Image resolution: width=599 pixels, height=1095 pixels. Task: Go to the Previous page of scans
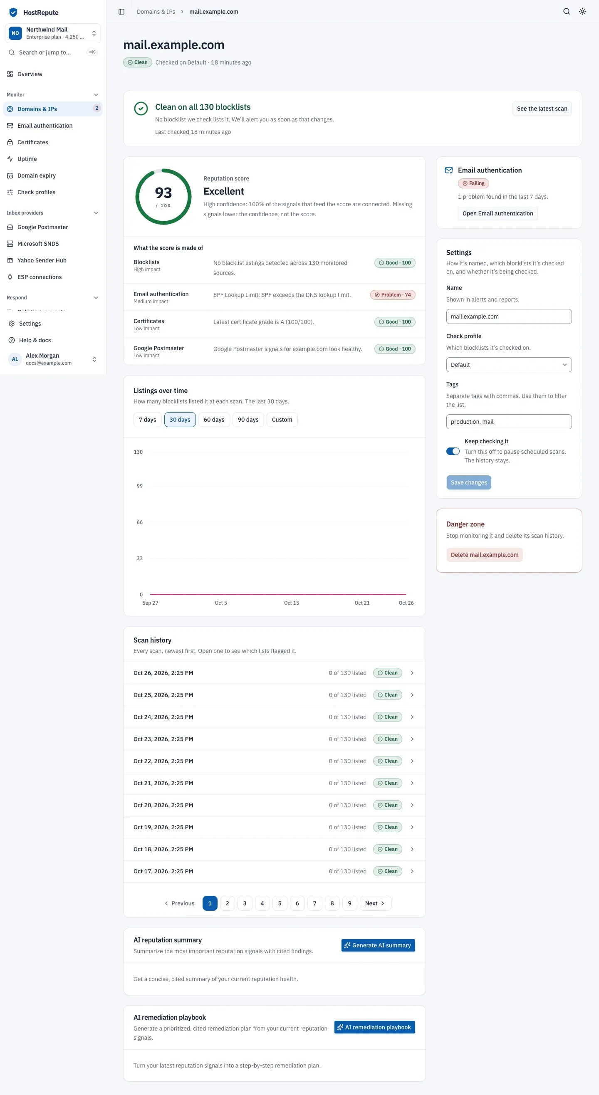pyautogui.click(x=179, y=903)
